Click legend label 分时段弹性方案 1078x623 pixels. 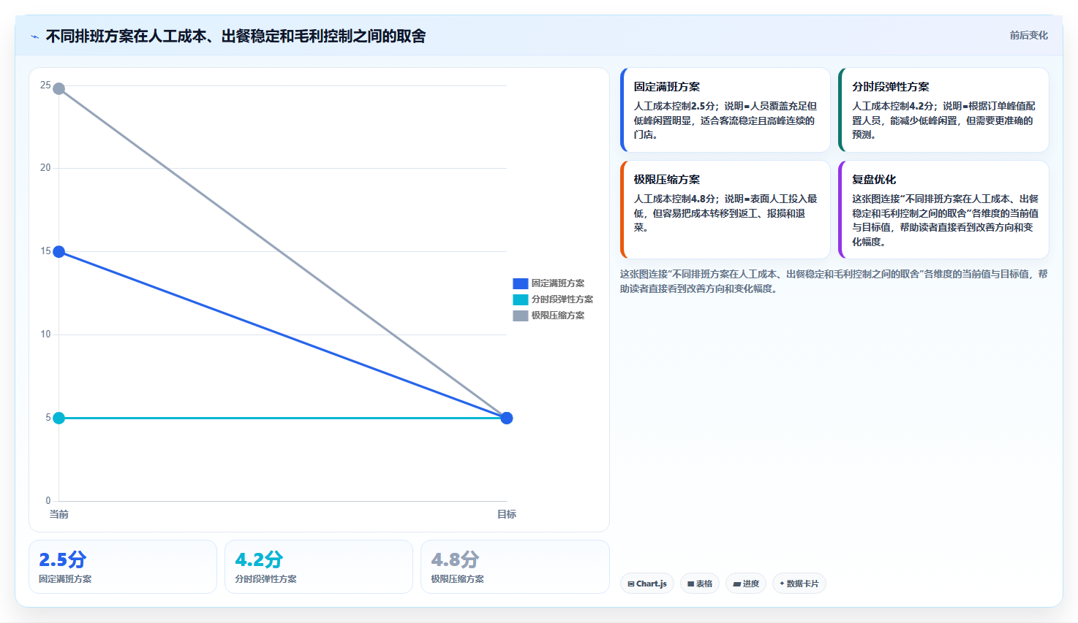562,299
